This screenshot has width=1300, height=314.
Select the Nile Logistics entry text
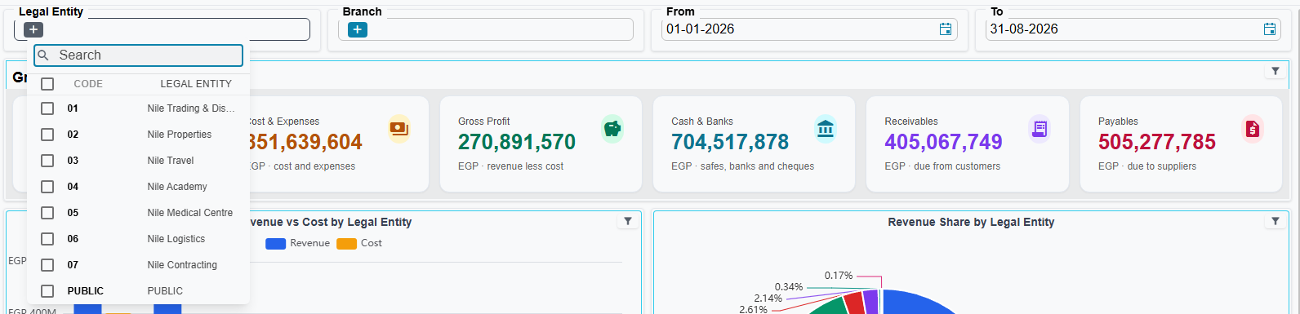click(x=176, y=239)
